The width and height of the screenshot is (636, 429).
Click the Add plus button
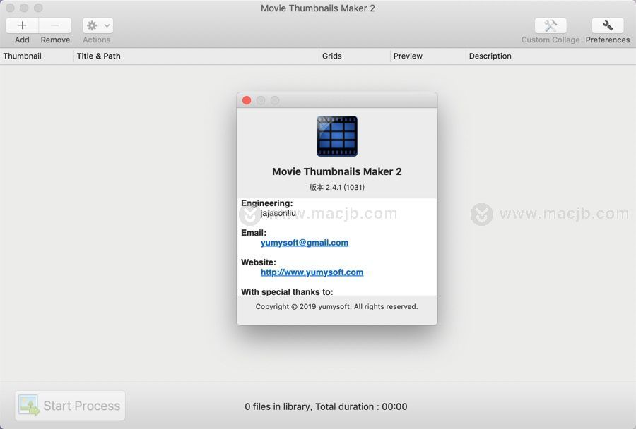[23, 25]
